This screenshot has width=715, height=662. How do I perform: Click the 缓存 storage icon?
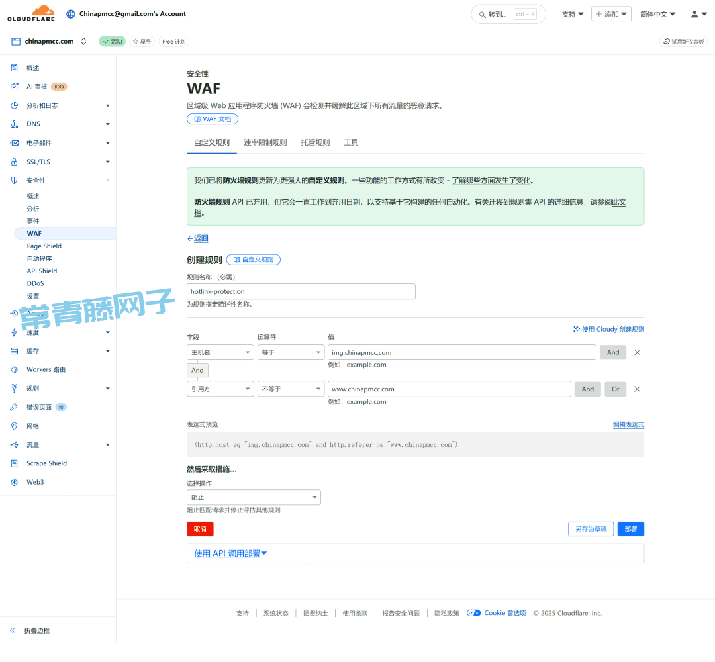(x=14, y=351)
